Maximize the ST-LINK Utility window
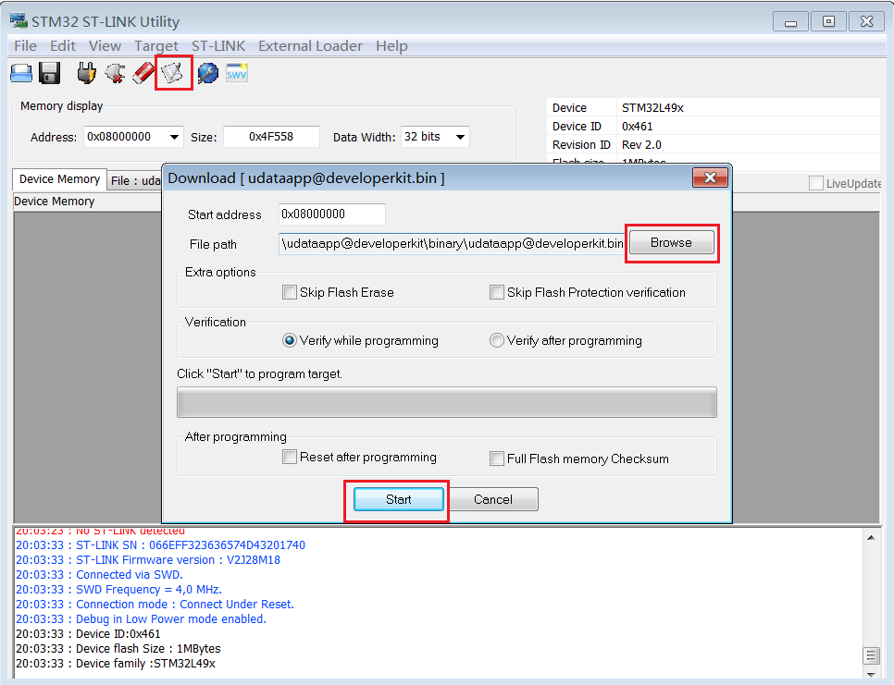This screenshot has height=685, width=894. tap(828, 21)
